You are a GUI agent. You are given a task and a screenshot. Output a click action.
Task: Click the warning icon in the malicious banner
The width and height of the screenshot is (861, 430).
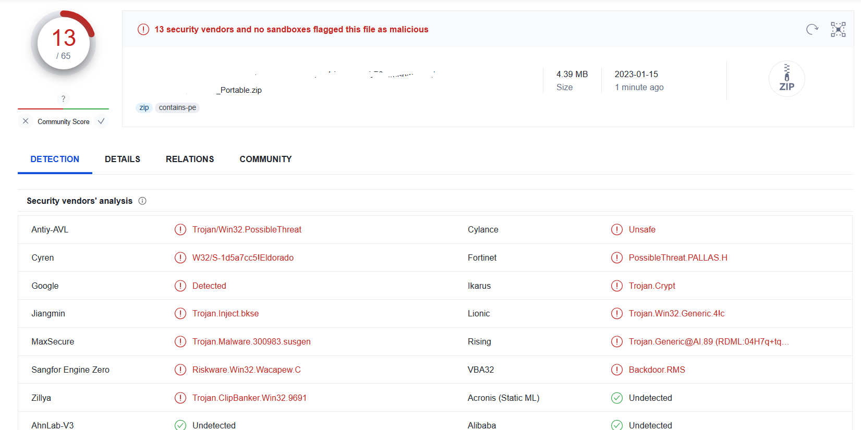point(143,30)
